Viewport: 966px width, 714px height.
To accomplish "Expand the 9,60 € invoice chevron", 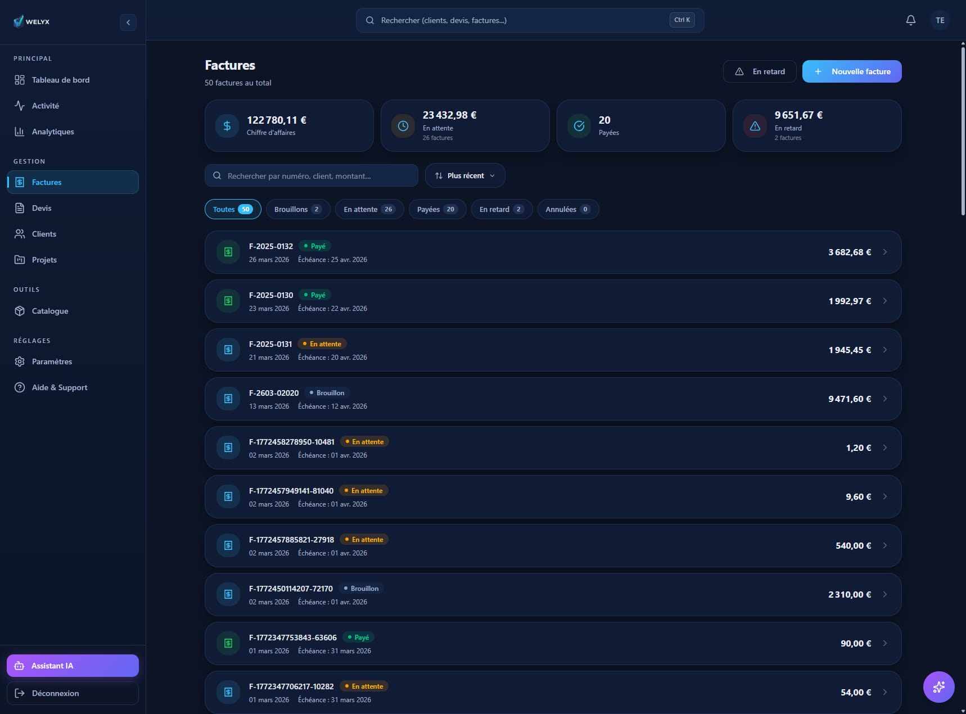I will pos(885,497).
